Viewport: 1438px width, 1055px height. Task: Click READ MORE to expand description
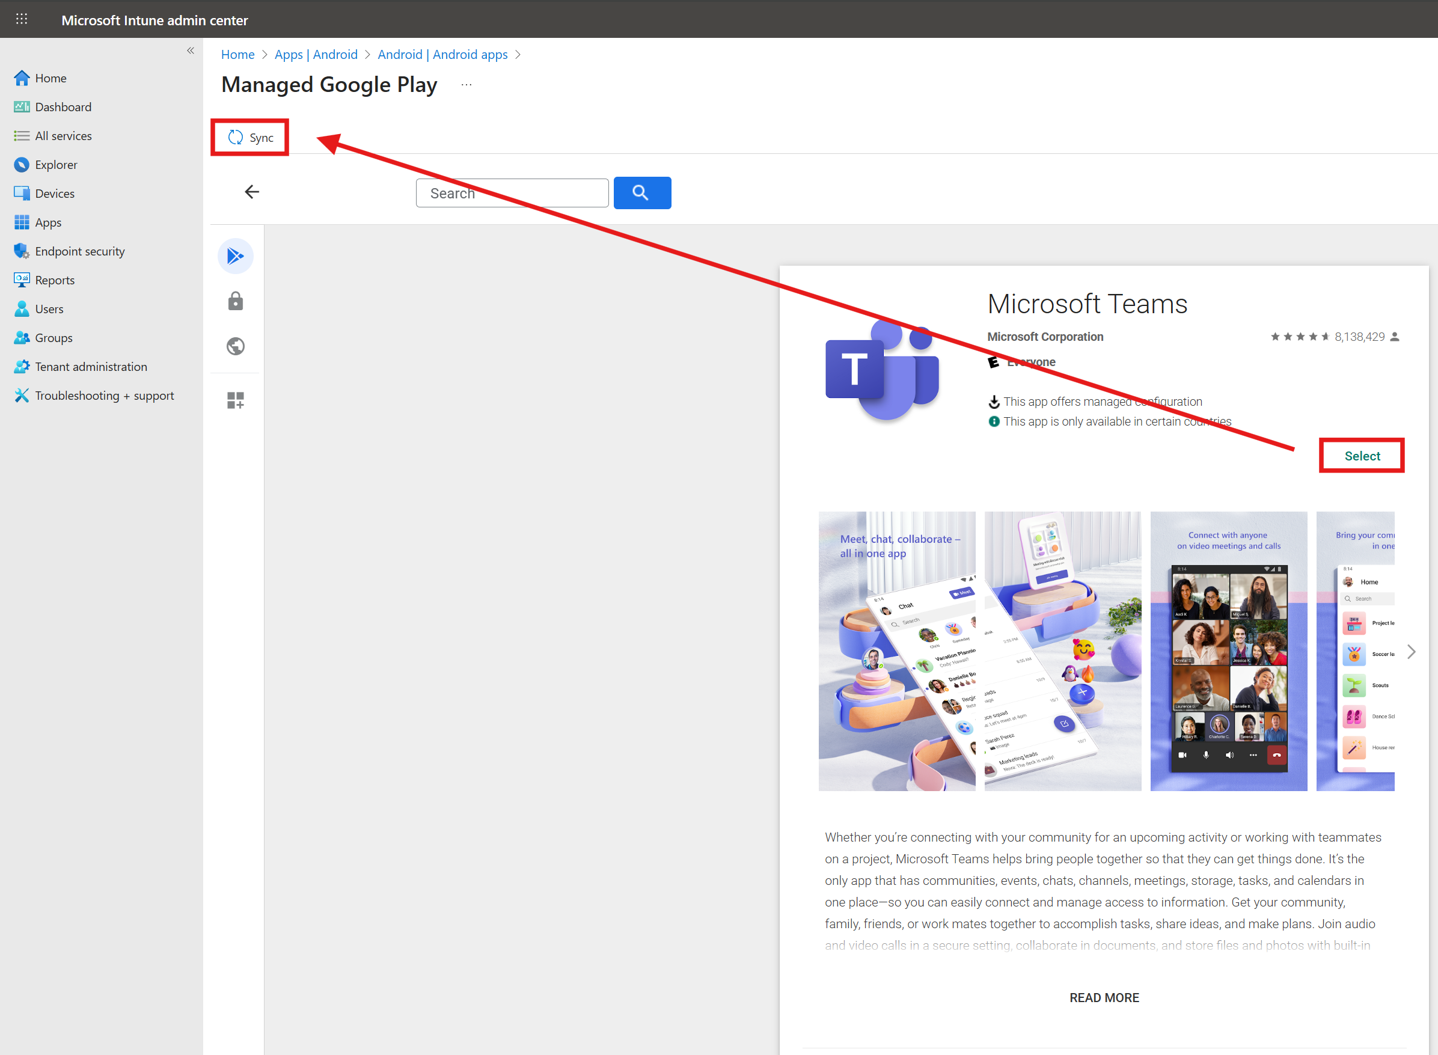[x=1104, y=997]
